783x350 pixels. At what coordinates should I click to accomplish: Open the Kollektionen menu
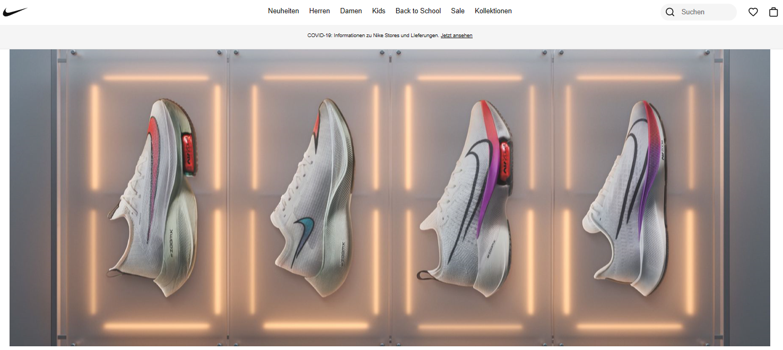coord(493,11)
